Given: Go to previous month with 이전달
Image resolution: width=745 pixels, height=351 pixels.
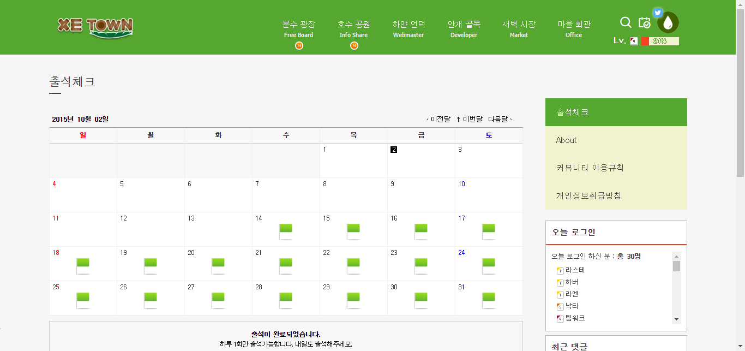Looking at the screenshot, I should 438,119.
